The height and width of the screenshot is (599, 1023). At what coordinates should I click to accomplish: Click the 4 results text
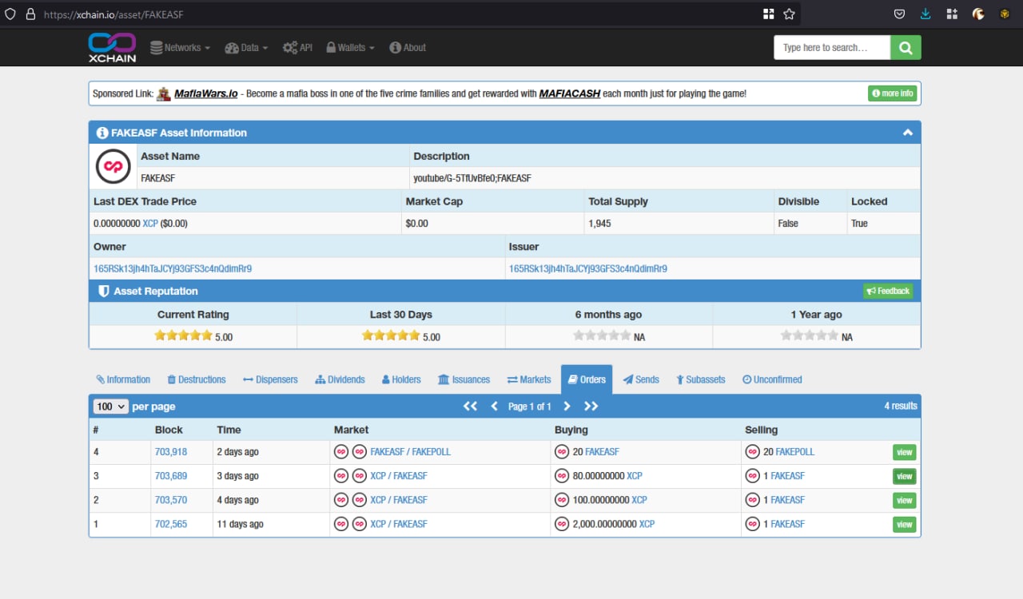pos(901,406)
